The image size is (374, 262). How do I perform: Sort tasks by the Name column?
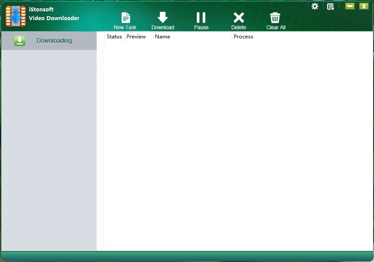[x=162, y=37]
